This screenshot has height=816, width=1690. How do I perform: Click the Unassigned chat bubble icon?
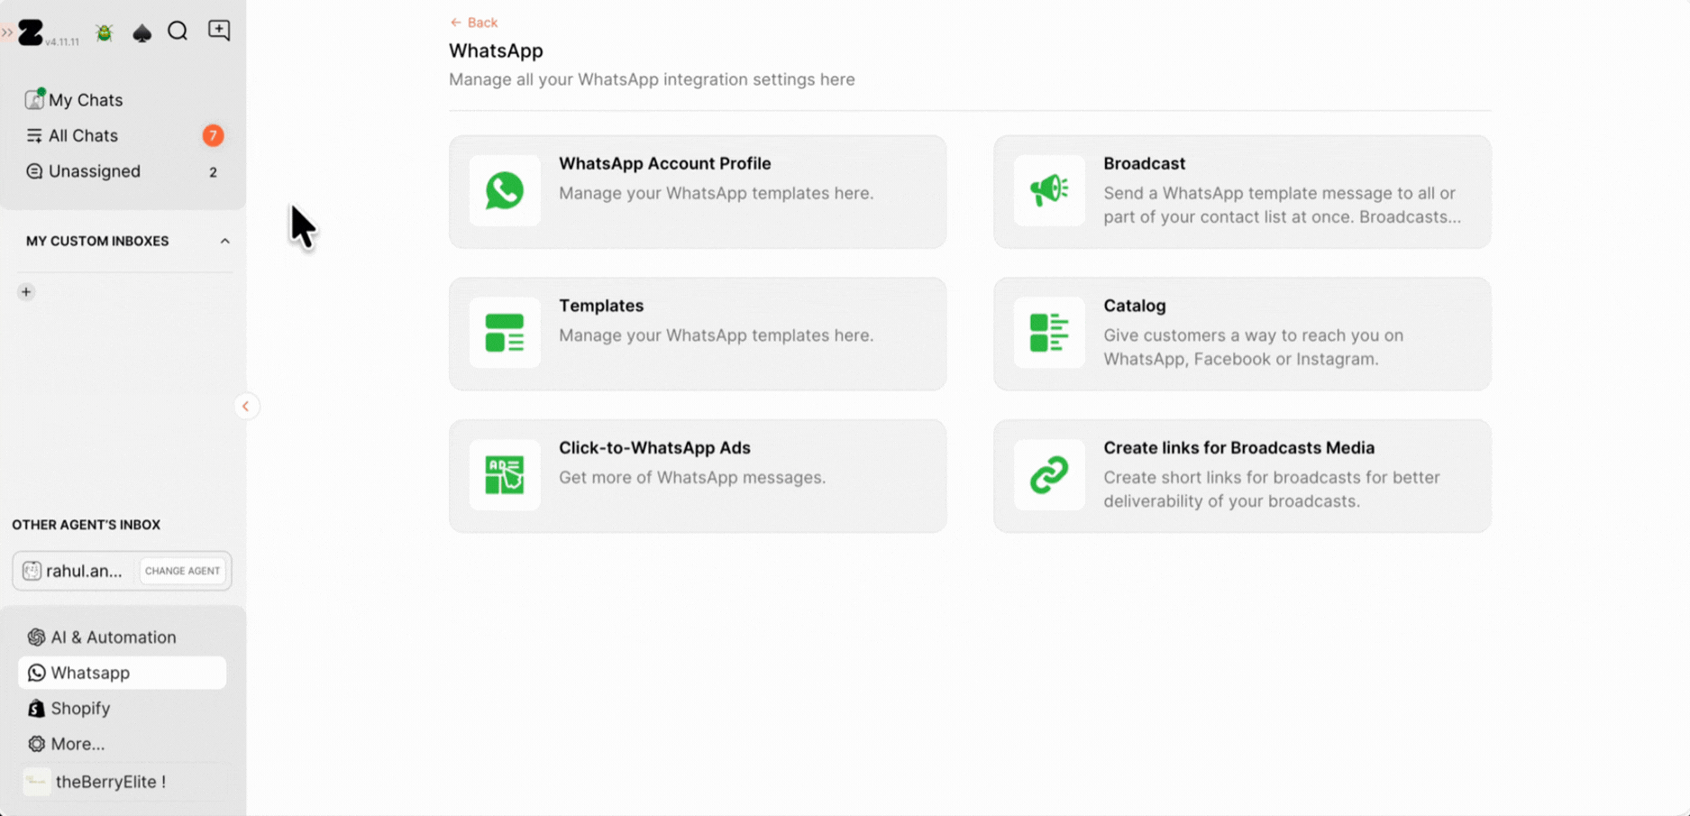click(34, 171)
